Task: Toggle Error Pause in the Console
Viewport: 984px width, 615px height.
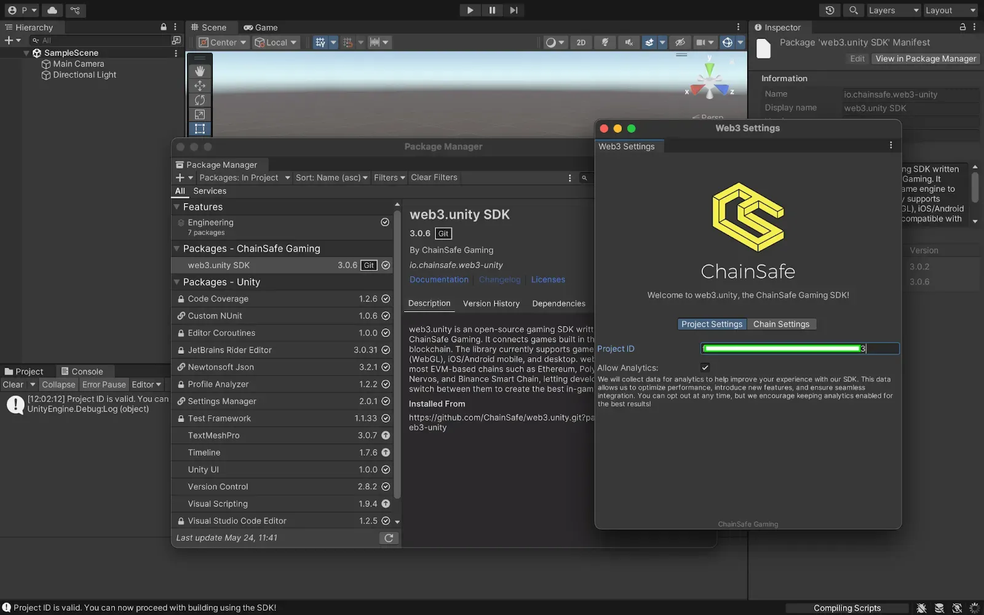Action: pos(104,385)
